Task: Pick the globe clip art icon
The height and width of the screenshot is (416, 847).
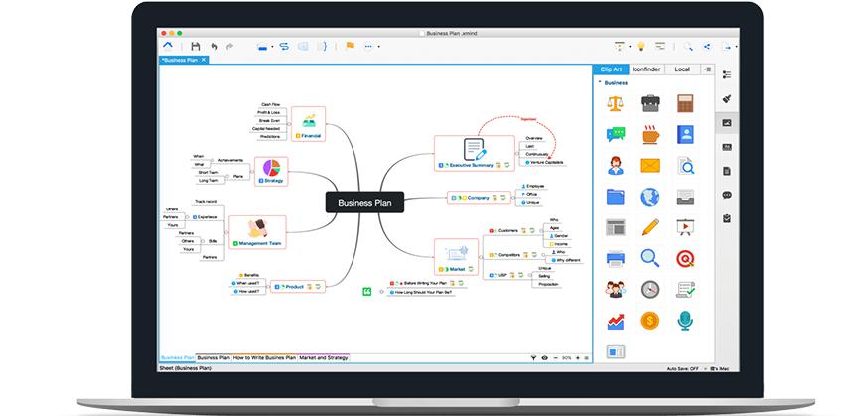Action: point(650,196)
